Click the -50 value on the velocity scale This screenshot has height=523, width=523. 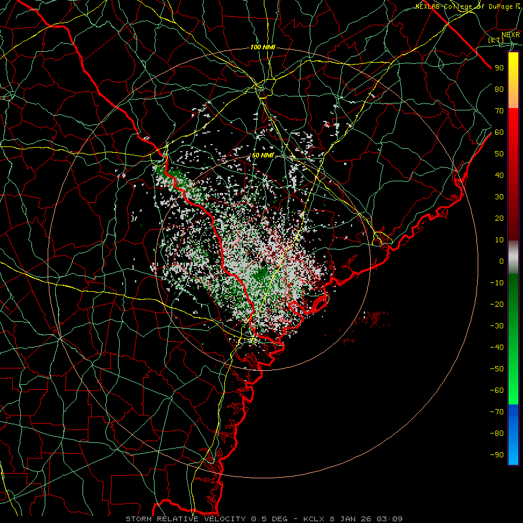click(497, 369)
